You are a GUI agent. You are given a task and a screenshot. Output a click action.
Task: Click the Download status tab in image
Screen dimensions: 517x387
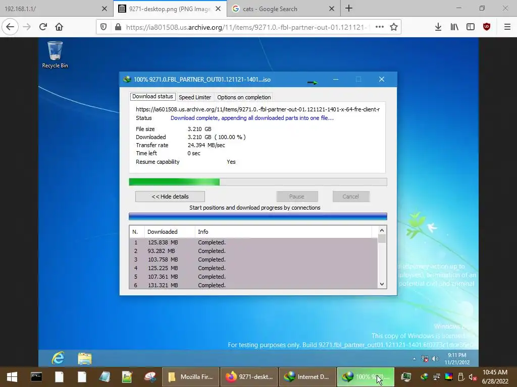click(152, 96)
